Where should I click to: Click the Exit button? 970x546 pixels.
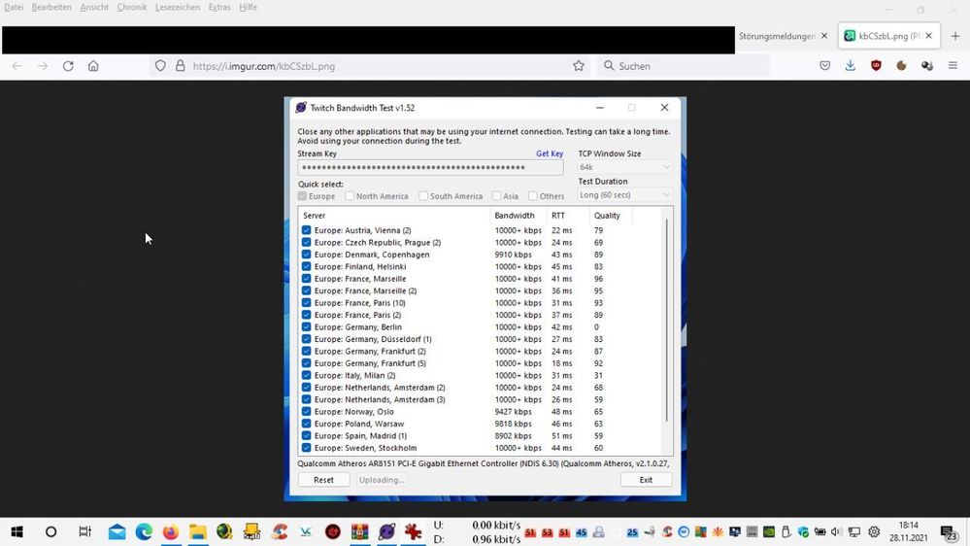coord(646,480)
